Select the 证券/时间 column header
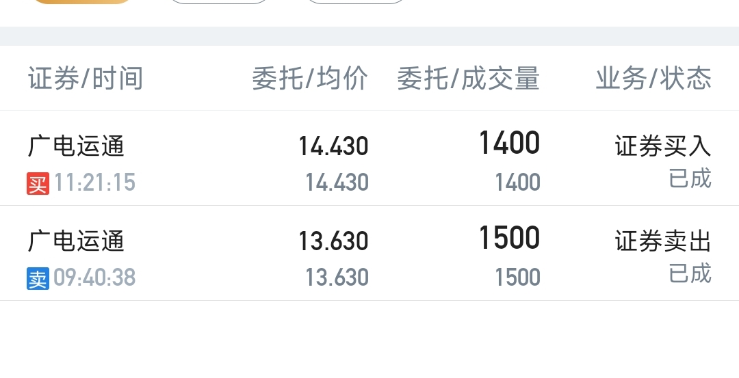The height and width of the screenshot is (378, 739). (86, 78)
